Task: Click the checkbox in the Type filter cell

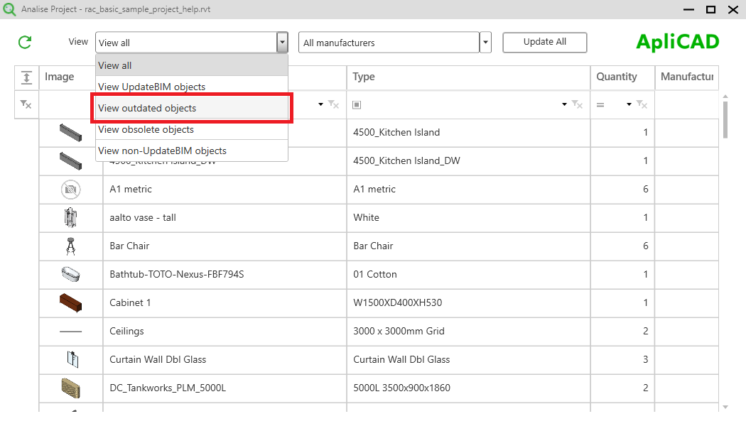Action: tap(357, 104)
